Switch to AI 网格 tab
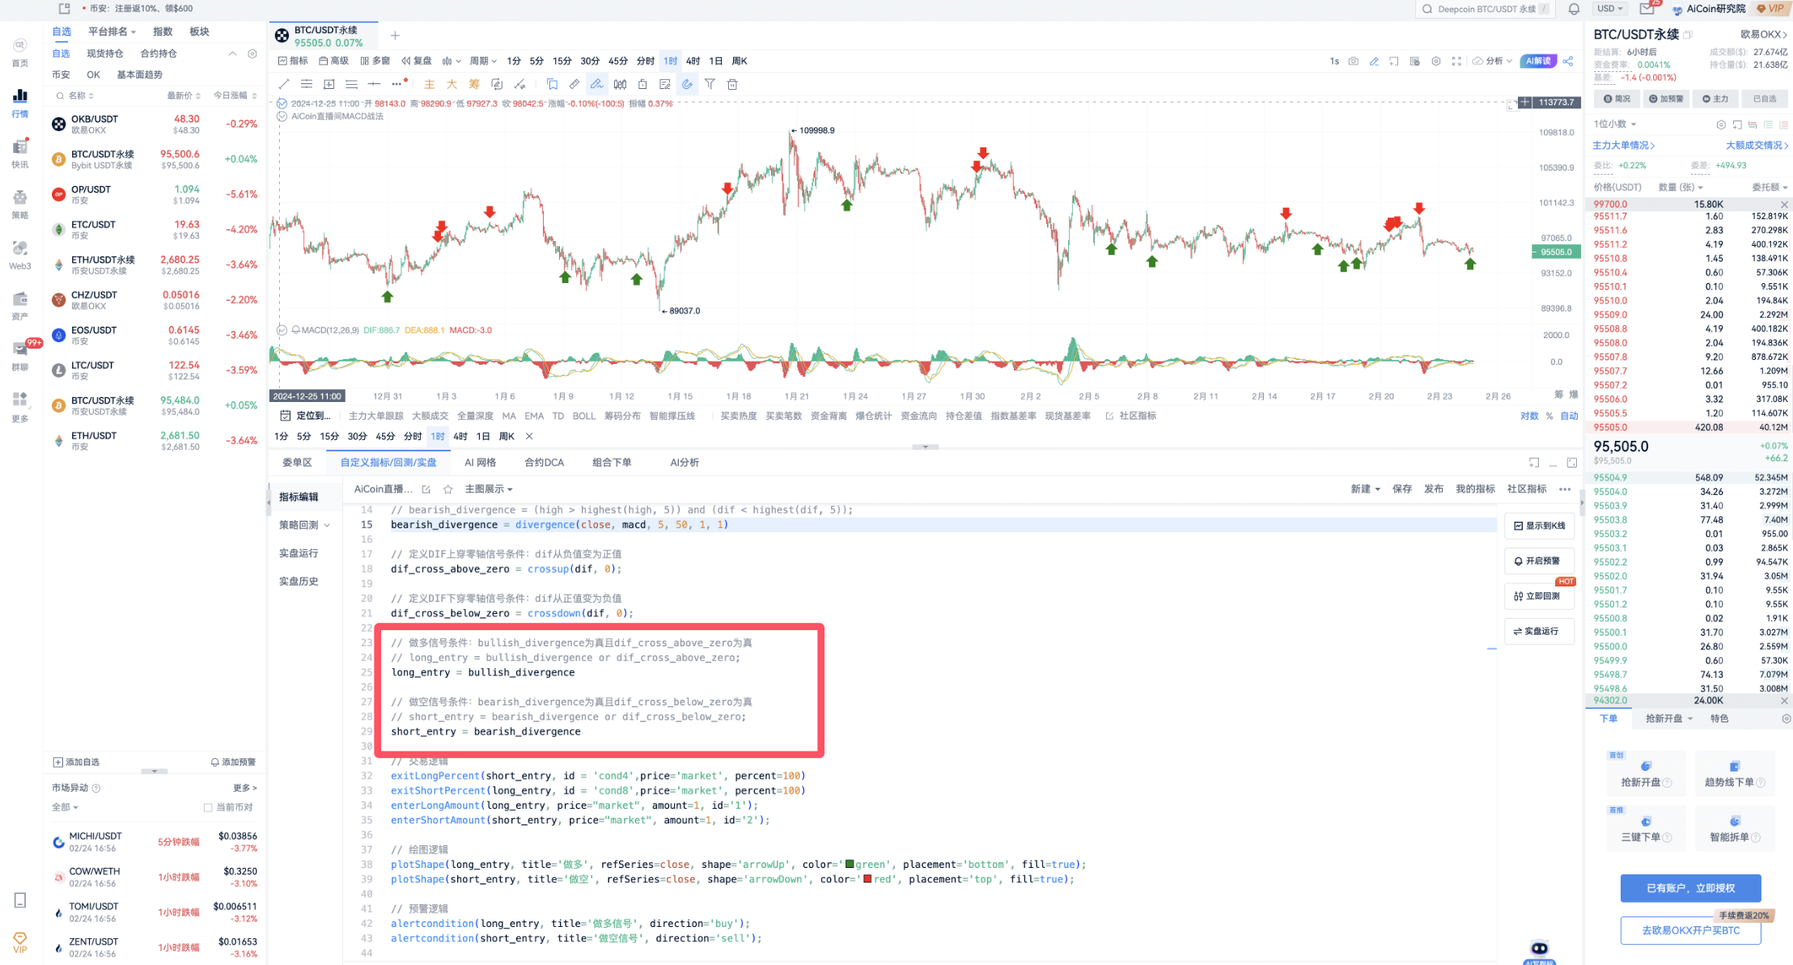The width and height of the screenshot is (1793, 965). pos(481,463)
